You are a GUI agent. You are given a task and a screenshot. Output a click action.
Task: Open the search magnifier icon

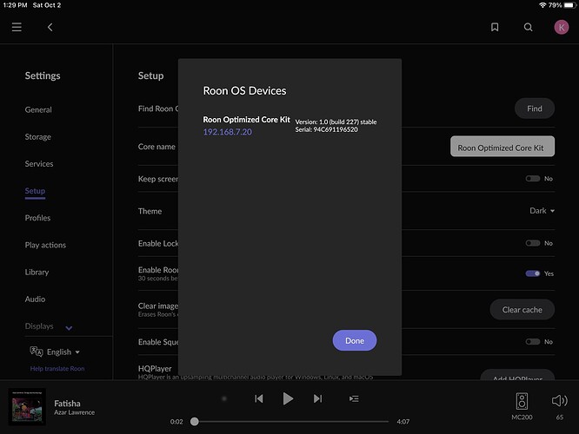tap(528, 27)
